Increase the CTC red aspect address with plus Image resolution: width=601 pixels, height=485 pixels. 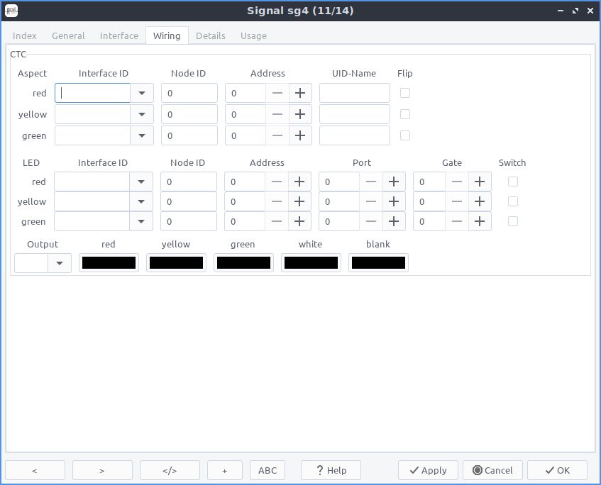click(x=300, y=93)
